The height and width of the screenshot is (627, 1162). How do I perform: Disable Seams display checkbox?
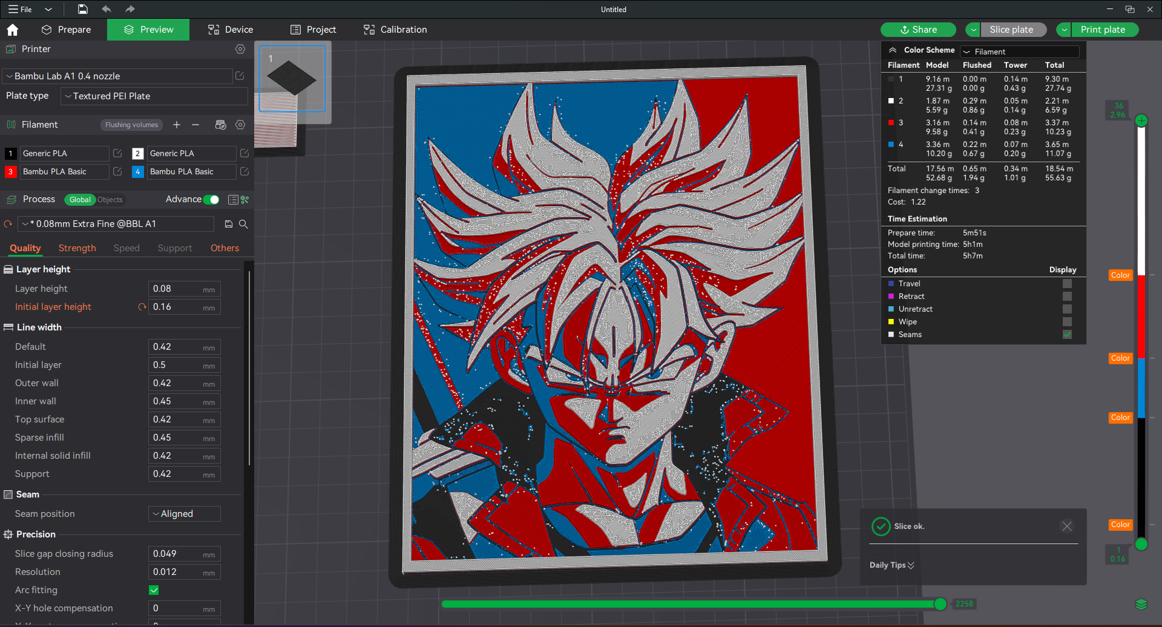pyautogui.click(x=1067, y=335)
